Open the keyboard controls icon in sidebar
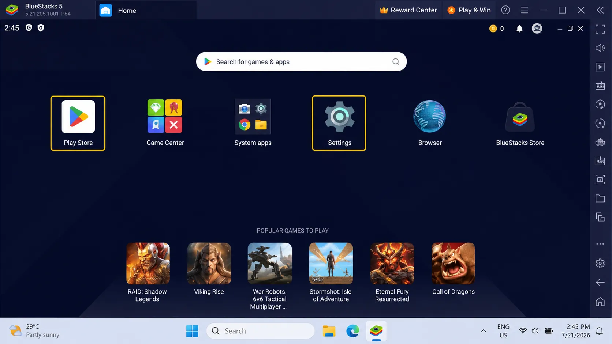612x344 pixels. click(x=600, y=86)
